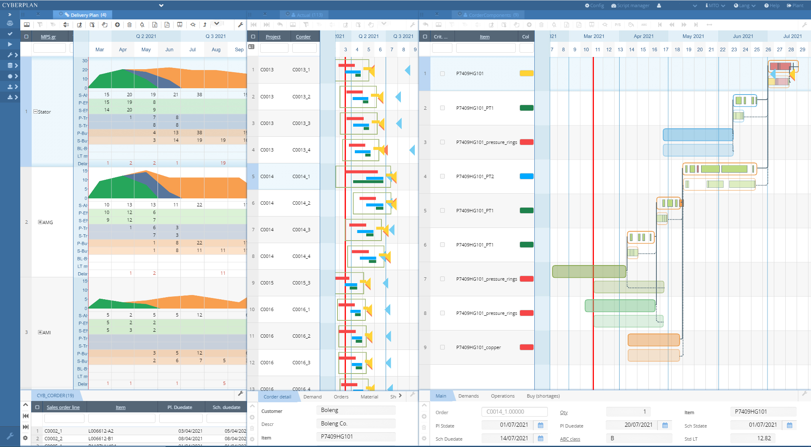Add a new record using the plus icon
Viewport: 811px width, 447px height.
tap(117, 25)
